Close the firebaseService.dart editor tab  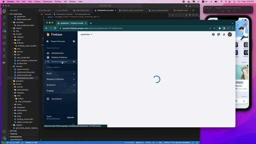(116, 10)
